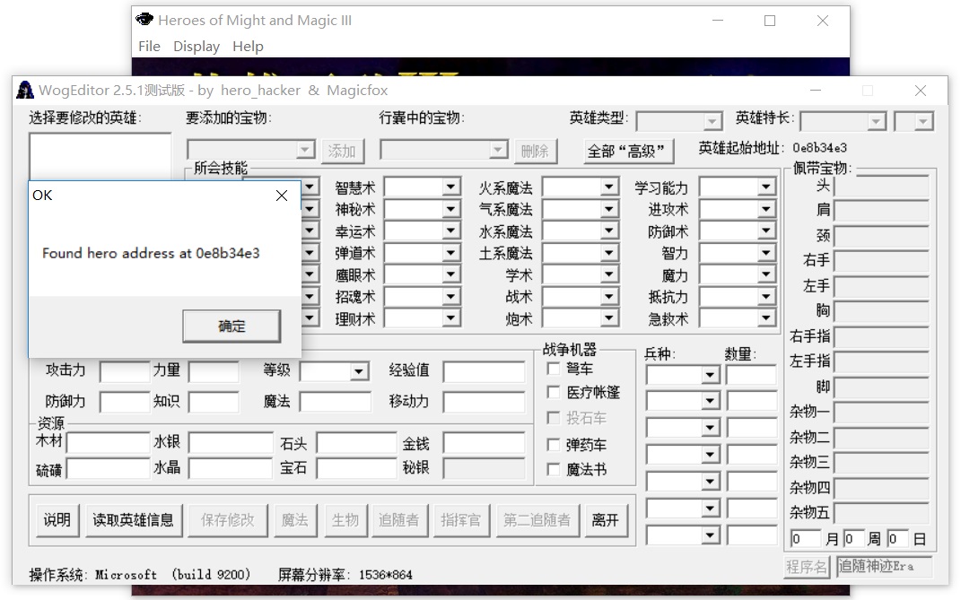This screenshot has width=961, height=600.
Task: Click the 金钱 resource field
Action: (485, 442)
